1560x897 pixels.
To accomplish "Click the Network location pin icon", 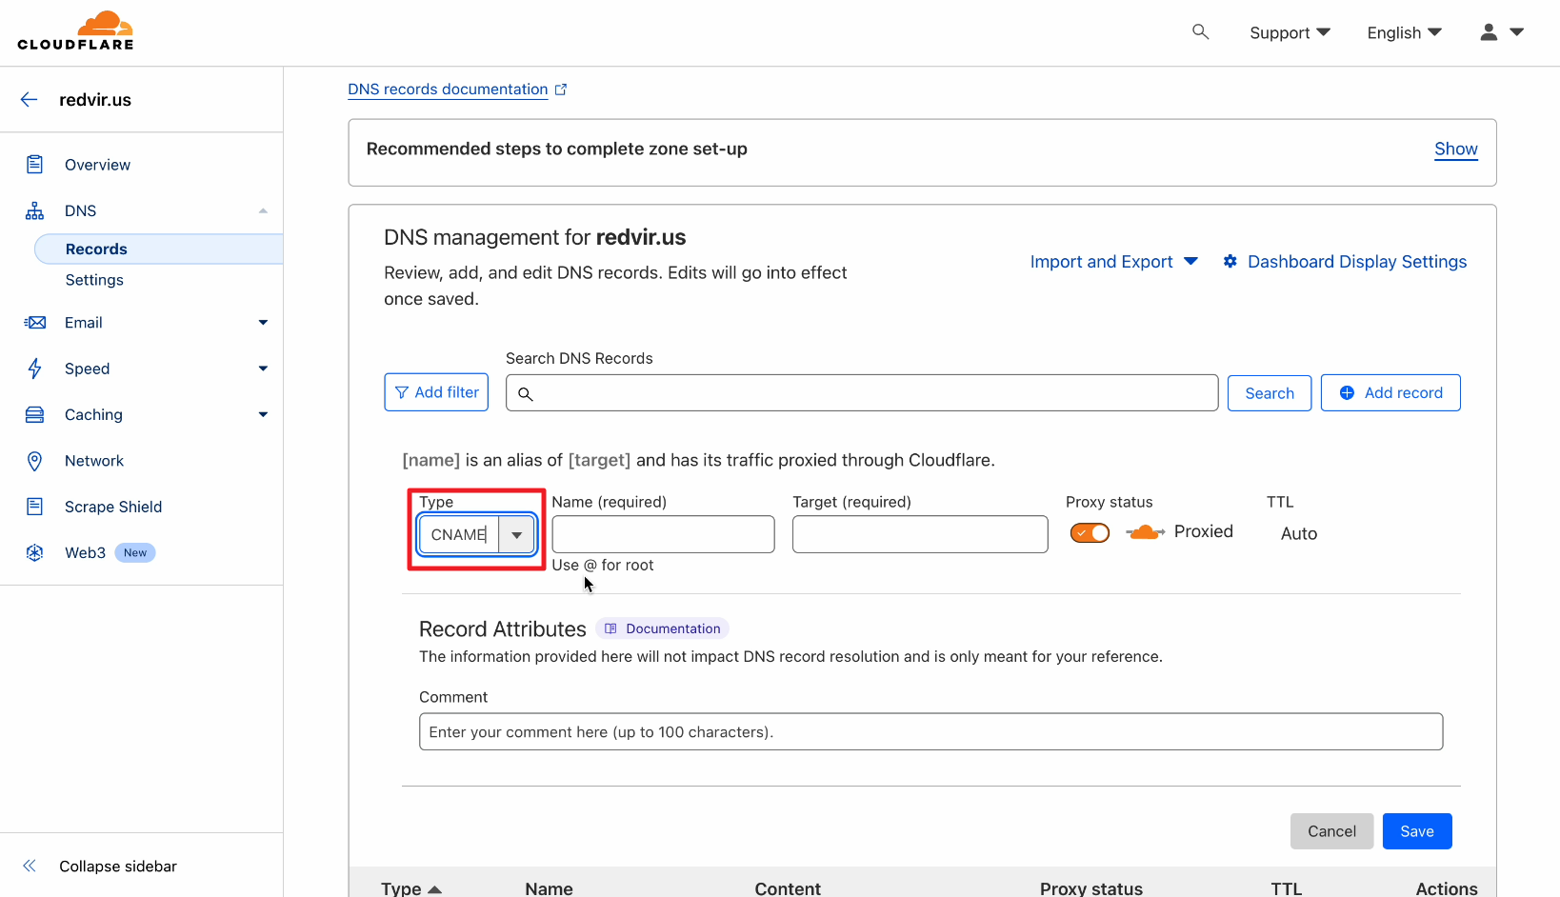I will click(35, 461).
